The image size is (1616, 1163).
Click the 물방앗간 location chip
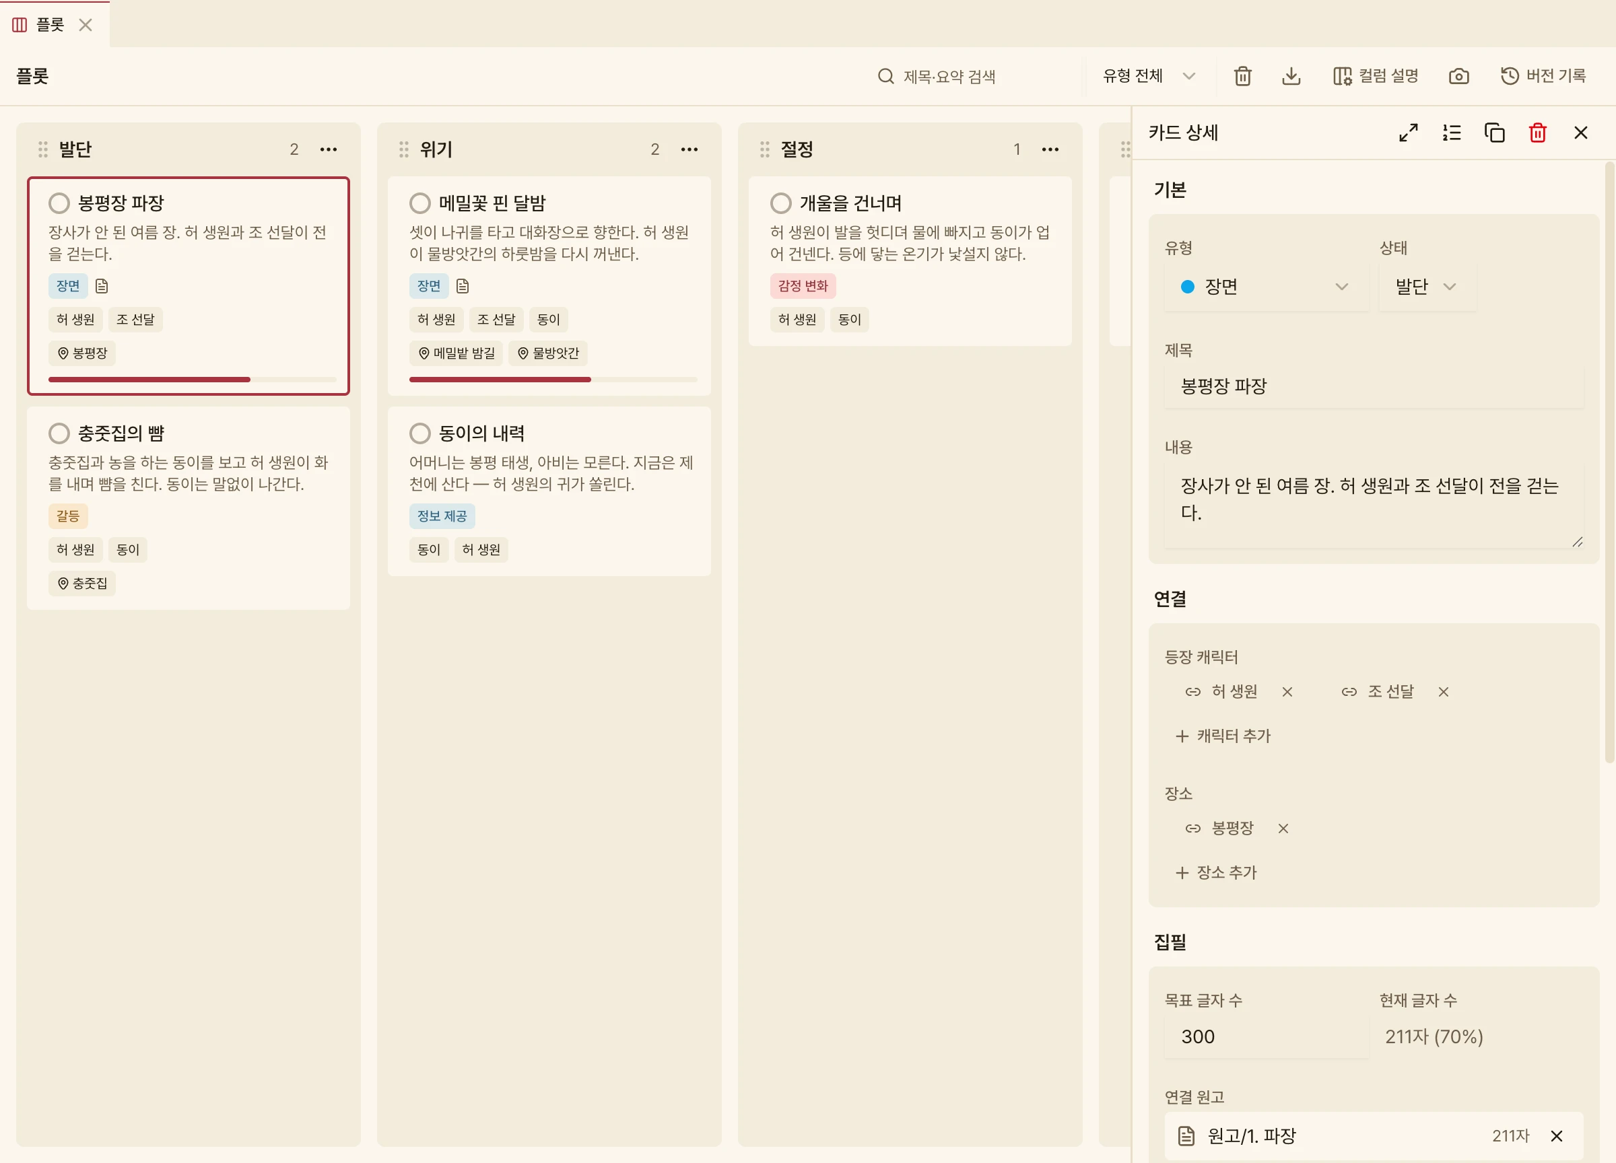coord(548,354)
